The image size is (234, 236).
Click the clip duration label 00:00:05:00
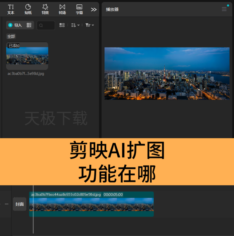[113, 195]
